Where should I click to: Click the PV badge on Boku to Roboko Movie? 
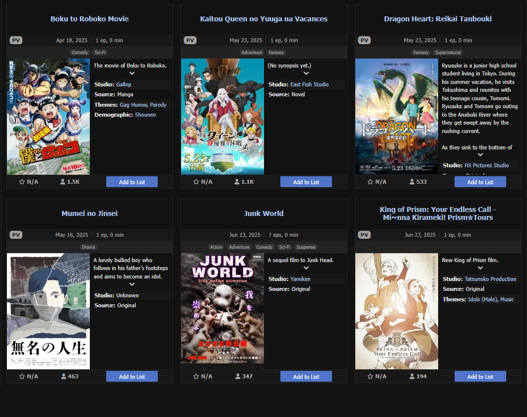pos(16,40)
